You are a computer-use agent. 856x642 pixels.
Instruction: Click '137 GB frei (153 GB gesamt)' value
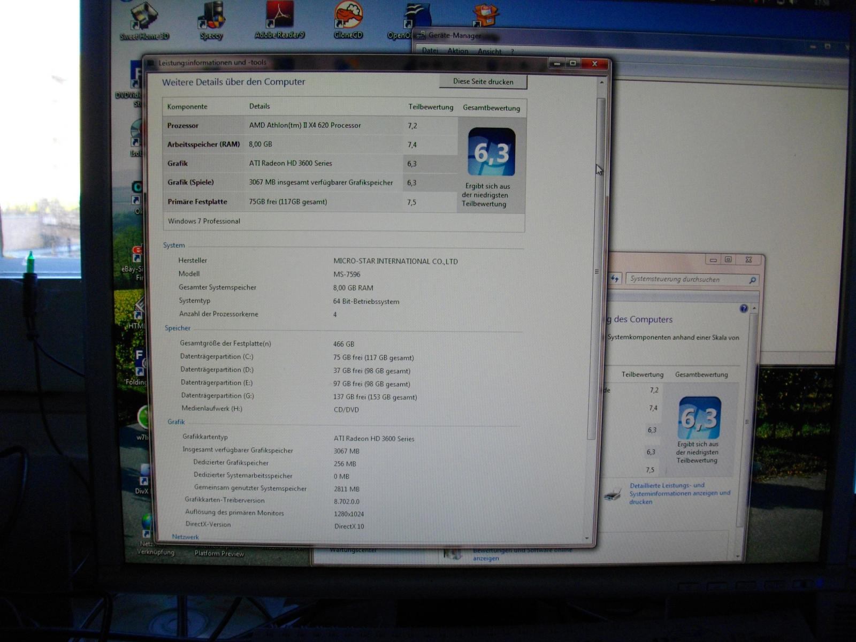375,397
